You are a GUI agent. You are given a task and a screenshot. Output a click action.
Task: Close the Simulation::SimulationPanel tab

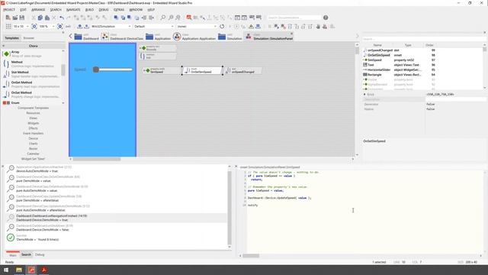[291, 34]
